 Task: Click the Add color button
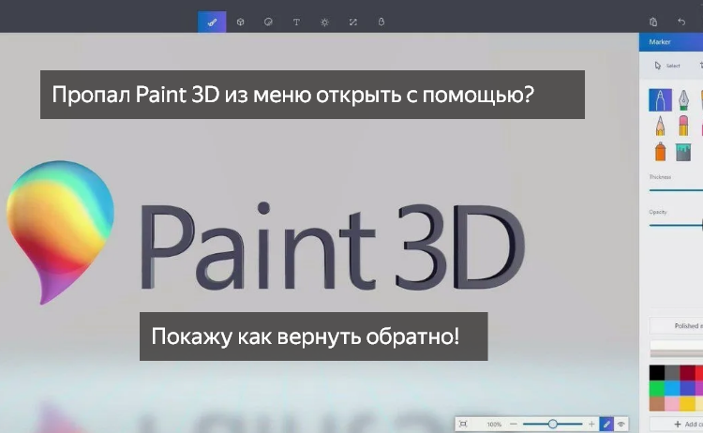(677, 424)
